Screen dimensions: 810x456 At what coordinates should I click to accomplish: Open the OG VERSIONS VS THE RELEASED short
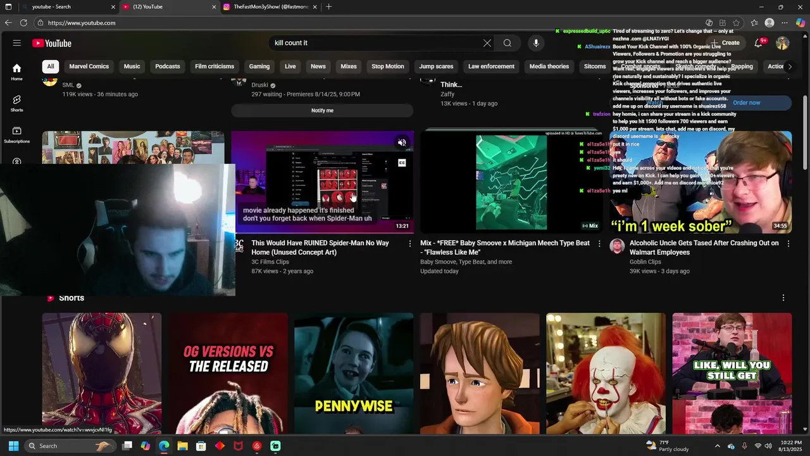pyautogui.click(x=228, y=374)
